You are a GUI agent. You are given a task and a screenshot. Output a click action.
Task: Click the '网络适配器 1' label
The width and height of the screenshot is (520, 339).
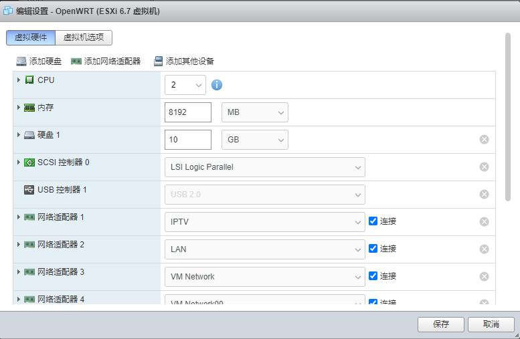(61, 217)
